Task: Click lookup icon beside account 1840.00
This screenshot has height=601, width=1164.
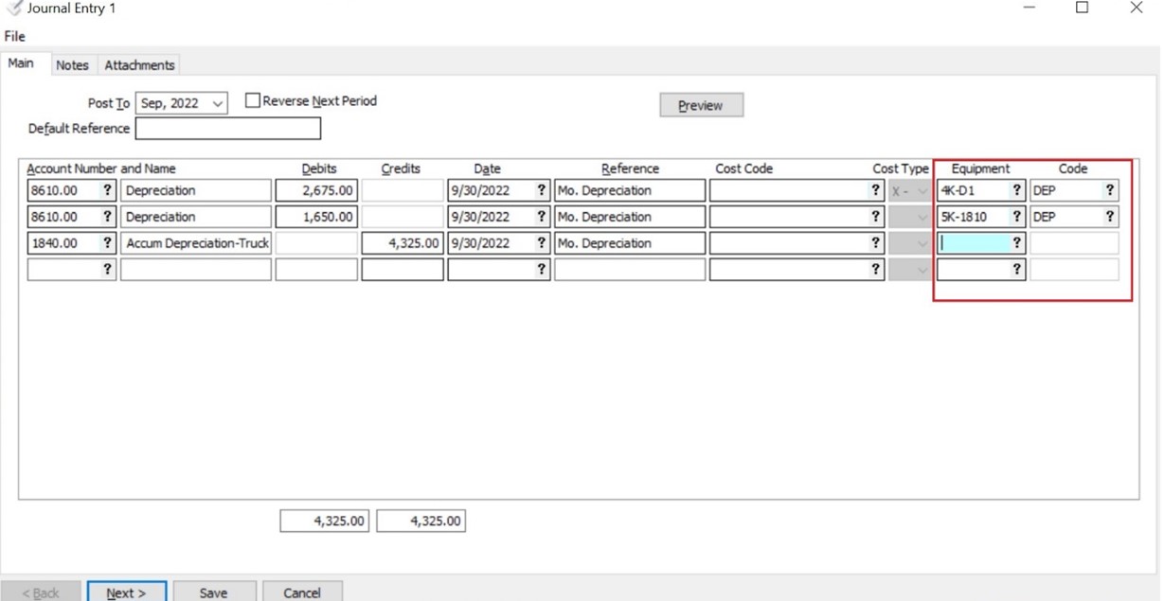Action: (x=107, y=243)
